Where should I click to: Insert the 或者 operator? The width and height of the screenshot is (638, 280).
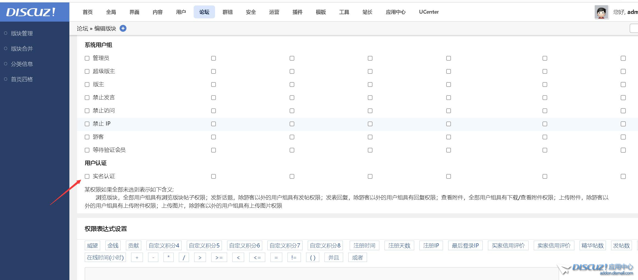click(x=358, y=258)
